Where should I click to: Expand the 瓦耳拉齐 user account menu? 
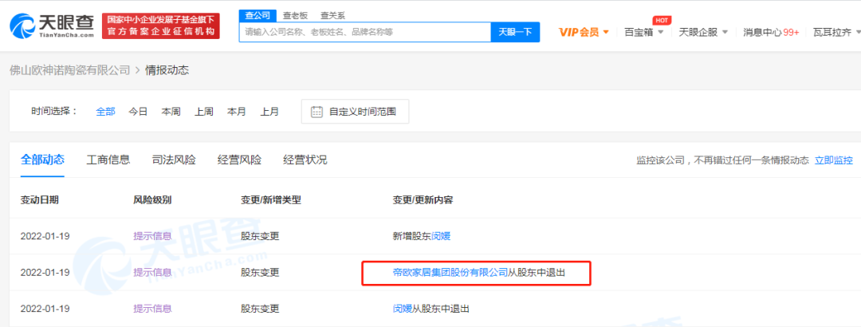tap(837, 32)
